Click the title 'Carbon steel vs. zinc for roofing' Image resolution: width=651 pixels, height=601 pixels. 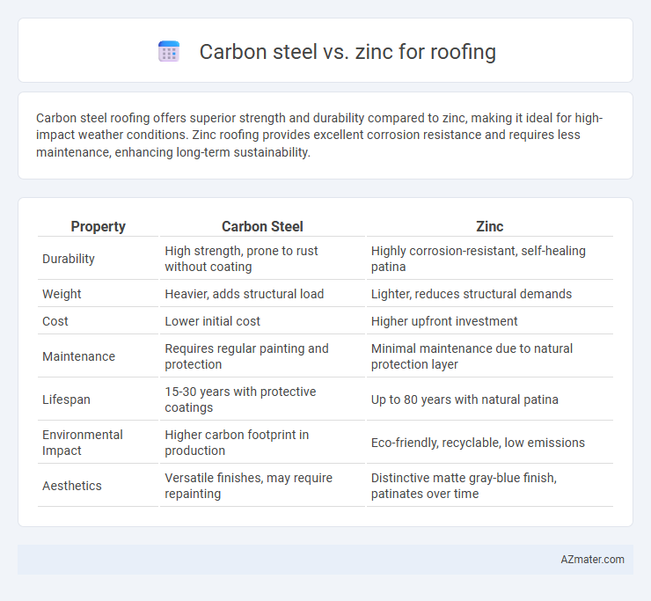click(347, 52)
